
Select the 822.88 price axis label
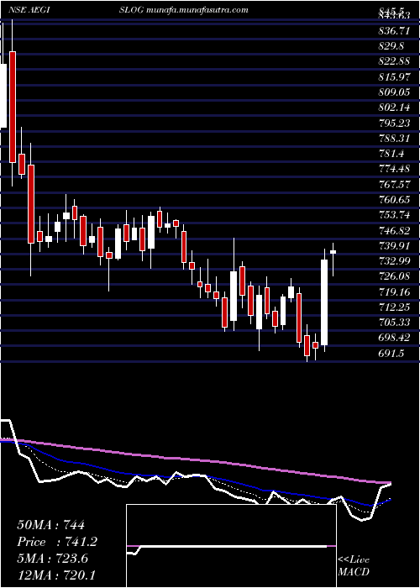click(x=394, y=61)
